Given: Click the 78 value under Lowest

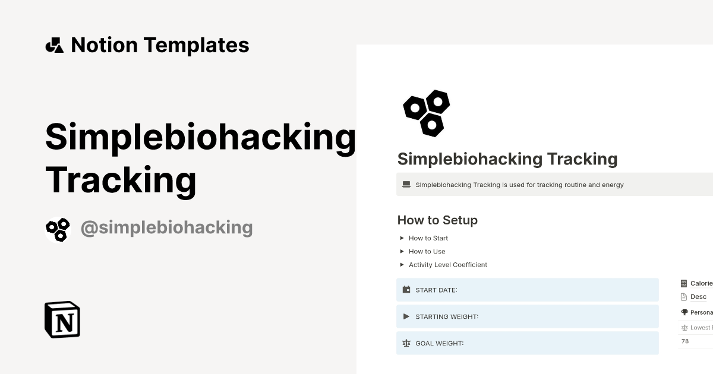Looking at the screenshot, I should [685, 341].
